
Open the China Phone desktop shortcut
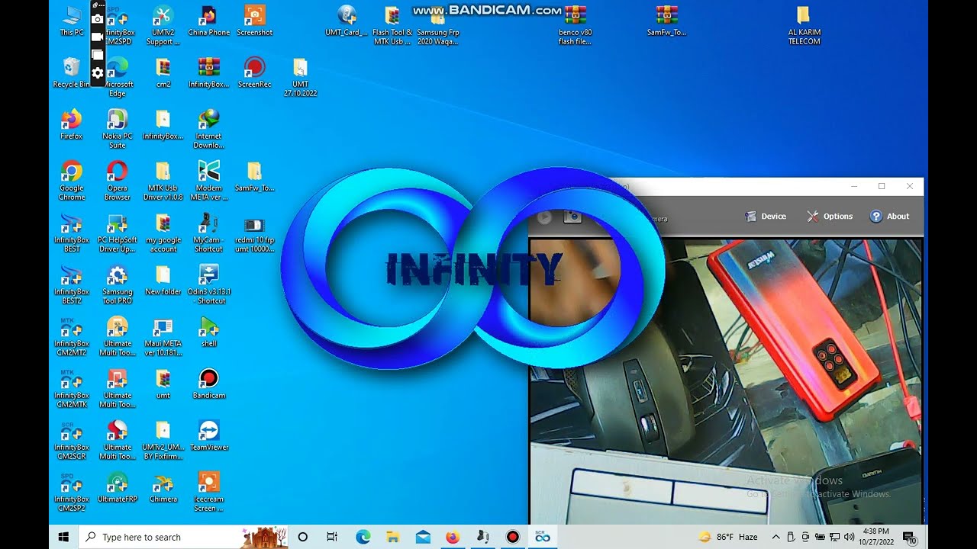(208, 21)
